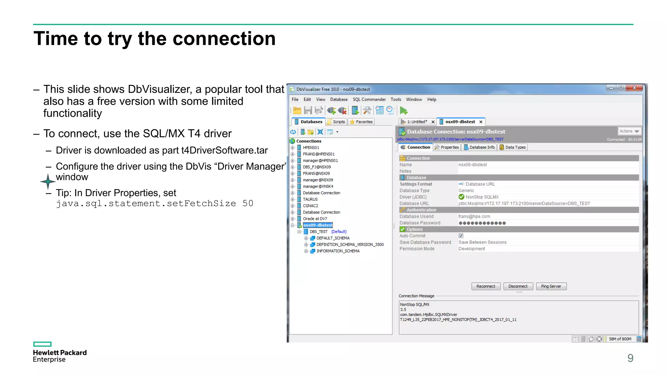The height and width of the screenshot is (375, 667).
Task: Click the new folder icon in tree toolbar
Action: click(x=311, y=132)
